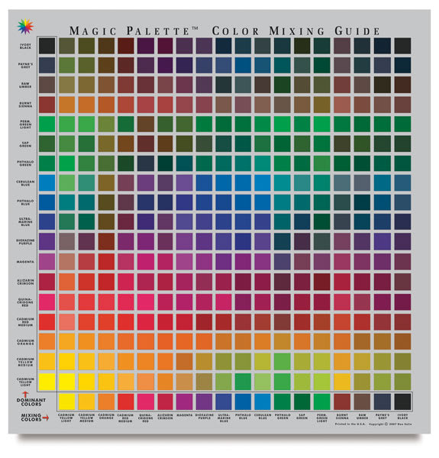
Task: Pick the Cadmium Orange mixing row swatch
Action: click(106, 402)
